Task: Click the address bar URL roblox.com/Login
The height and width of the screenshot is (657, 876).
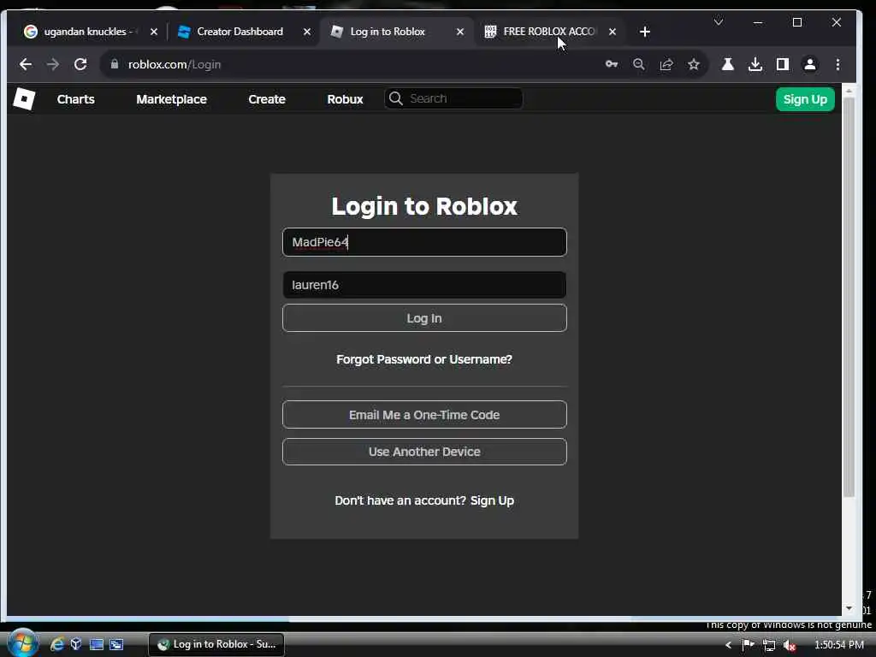Action: point(175,64)
